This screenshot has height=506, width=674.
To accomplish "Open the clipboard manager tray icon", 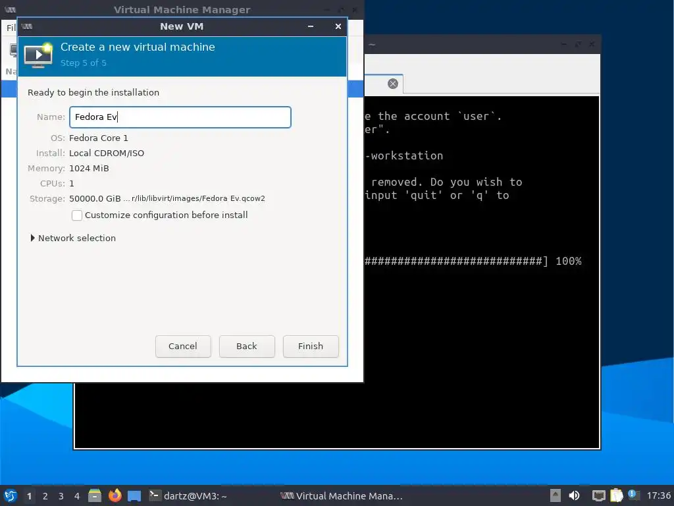I will pos(616,495).
